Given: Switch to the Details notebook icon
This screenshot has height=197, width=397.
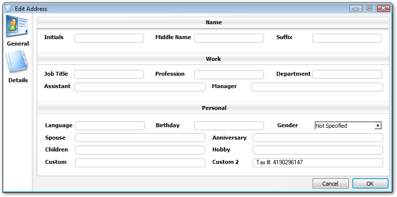Looking at the screenshot, I should click(17, 61).
